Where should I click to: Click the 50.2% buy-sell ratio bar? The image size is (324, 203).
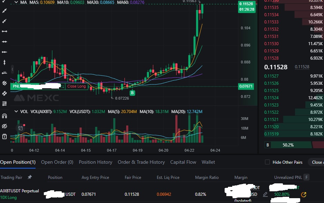coord(290,145)
